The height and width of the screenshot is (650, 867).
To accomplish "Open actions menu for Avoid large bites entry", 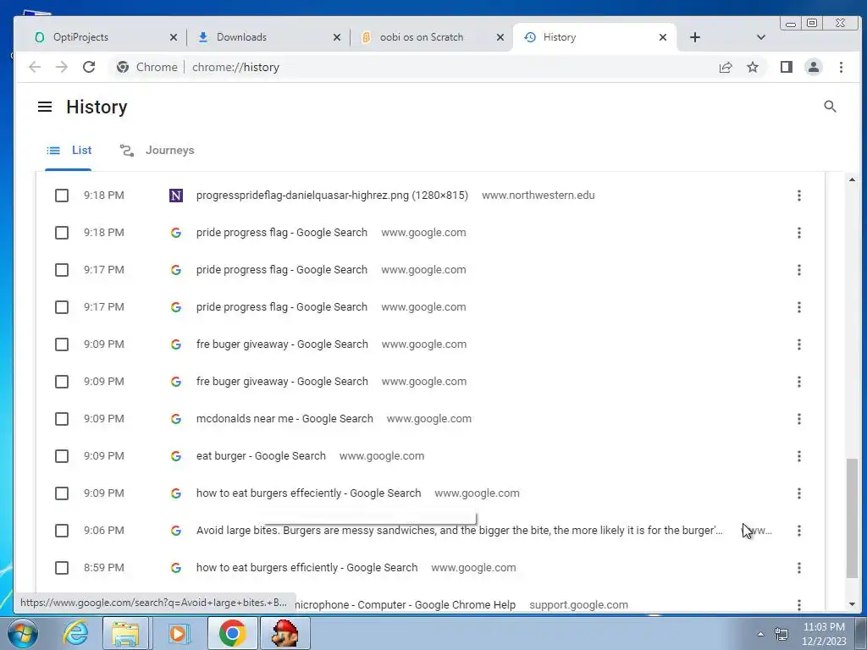I will coord(799,531).
